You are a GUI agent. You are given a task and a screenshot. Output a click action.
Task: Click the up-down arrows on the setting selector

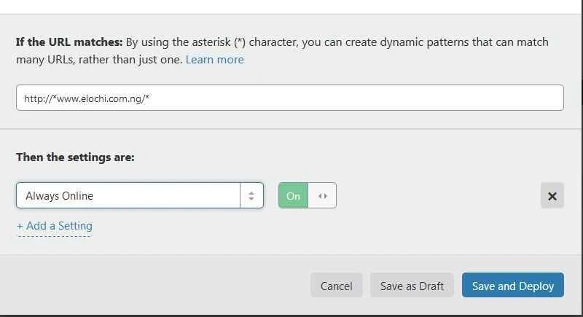[251, 195]
